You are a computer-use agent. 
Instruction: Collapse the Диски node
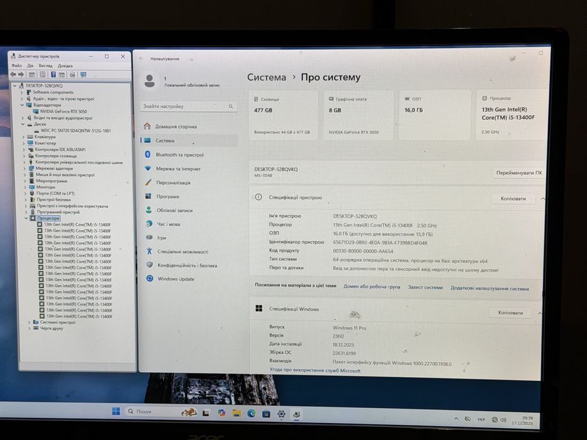tap(23, 124)
